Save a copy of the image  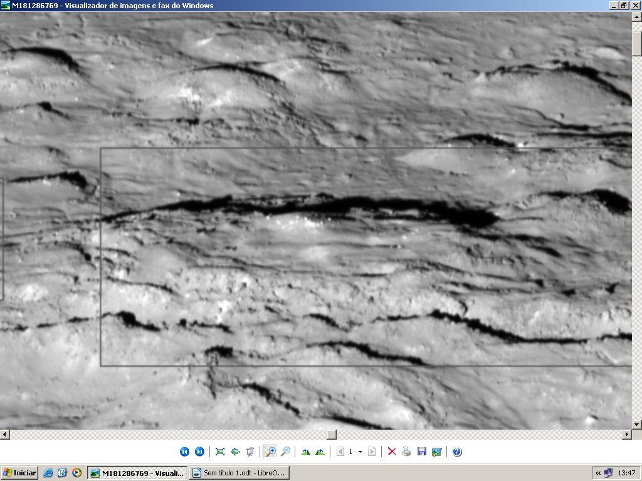pos(422,452)
